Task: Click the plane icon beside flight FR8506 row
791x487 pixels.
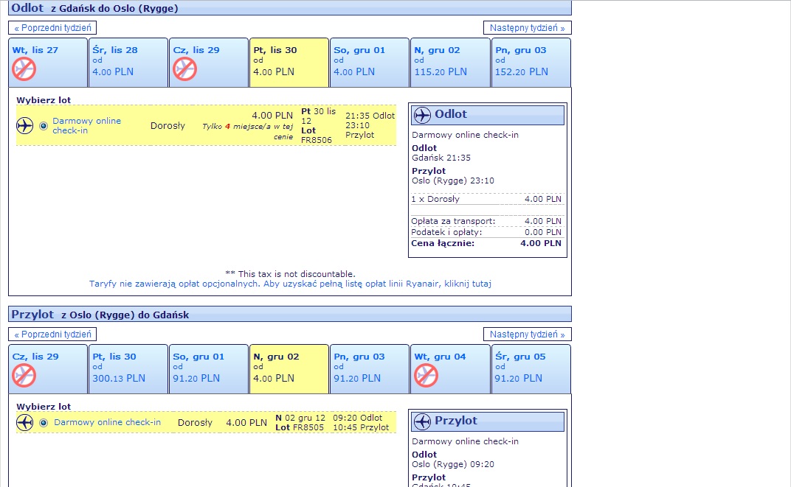Action: (25, 125)
